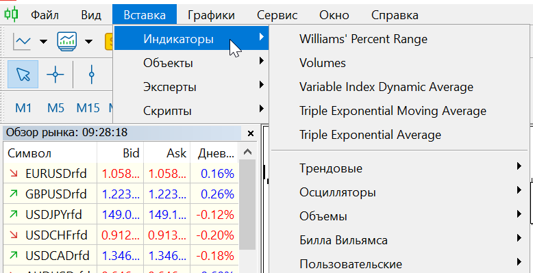
Task: Click the red down arrow for USDCHFrfd
Action: (x=14, y=235)
